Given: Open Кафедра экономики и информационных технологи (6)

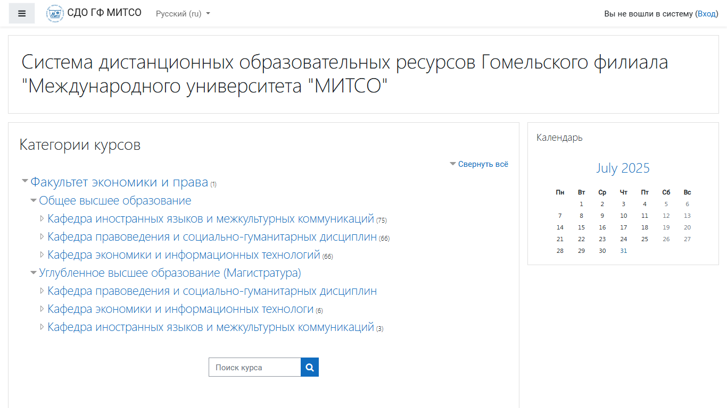Looking at the screenshot, I should pos(180,309).
